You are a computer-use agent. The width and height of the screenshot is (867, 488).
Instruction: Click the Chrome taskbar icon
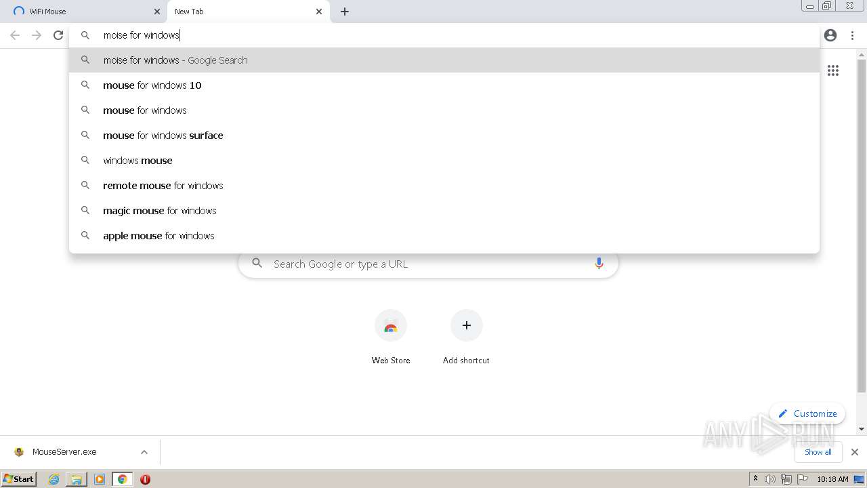pyautogui.click(x=123, y=479)
